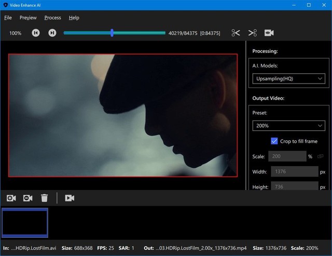Select the video thumbnail in the queue

[25, 222]
